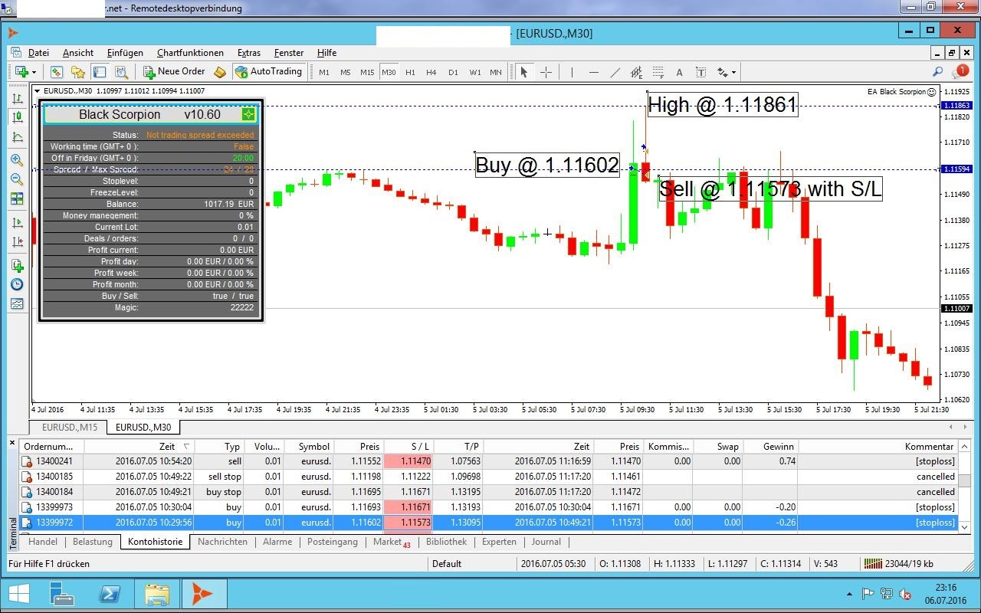Viewport: 981px width, 613px height.
Task: Select the M30 timeframe button
Action: [x=389, y=72]
